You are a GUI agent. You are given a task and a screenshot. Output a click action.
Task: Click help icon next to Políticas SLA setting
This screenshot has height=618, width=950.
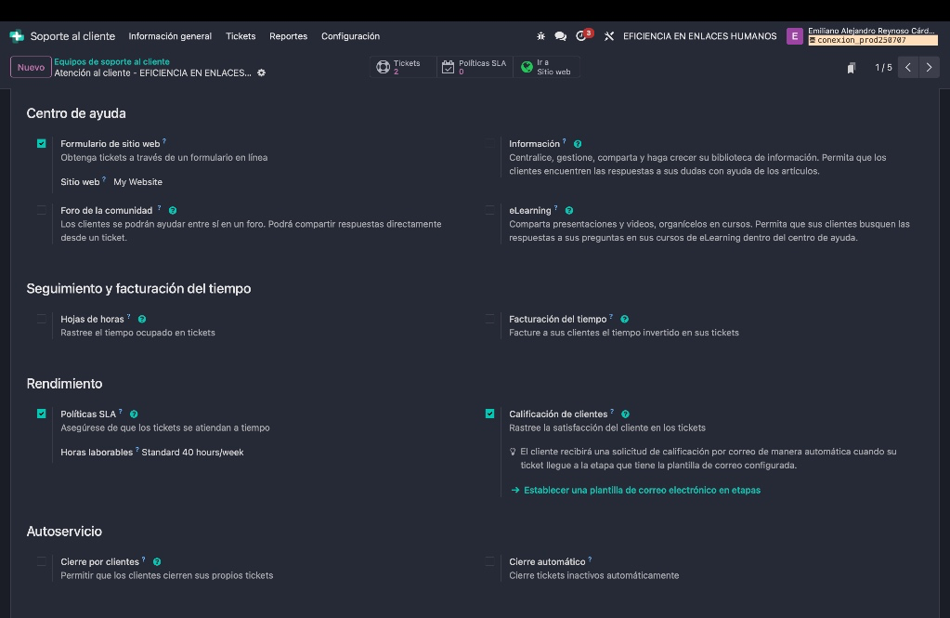coord(135,414)
